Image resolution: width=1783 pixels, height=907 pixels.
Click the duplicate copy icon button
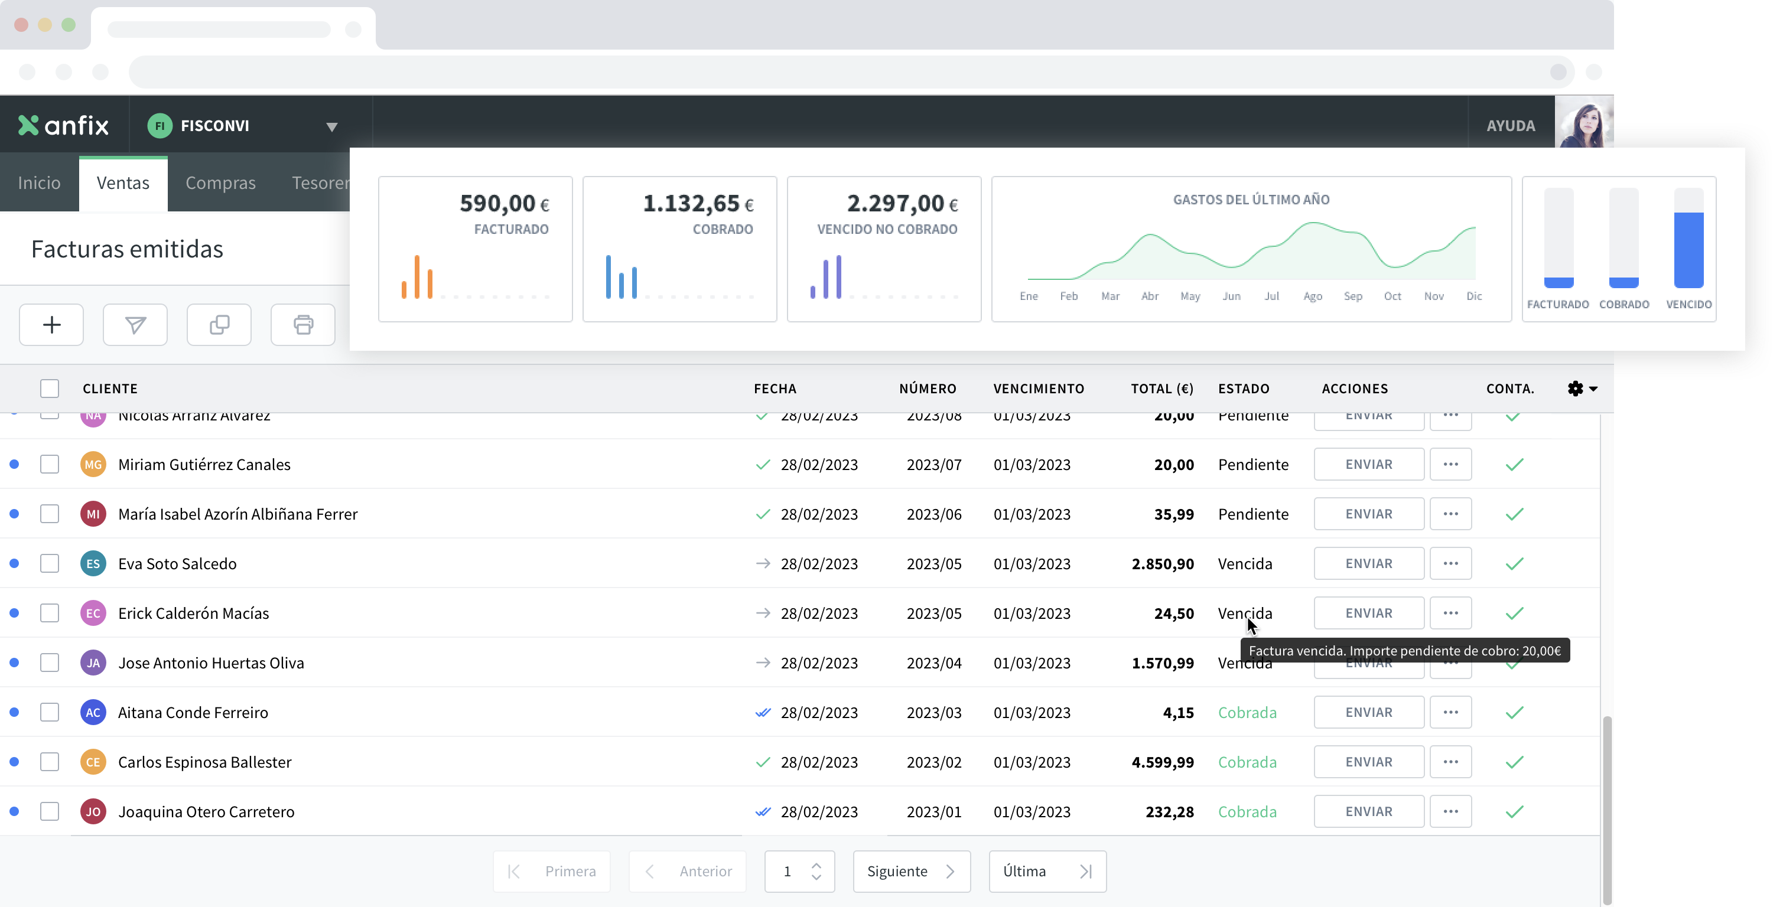(219, 324)
